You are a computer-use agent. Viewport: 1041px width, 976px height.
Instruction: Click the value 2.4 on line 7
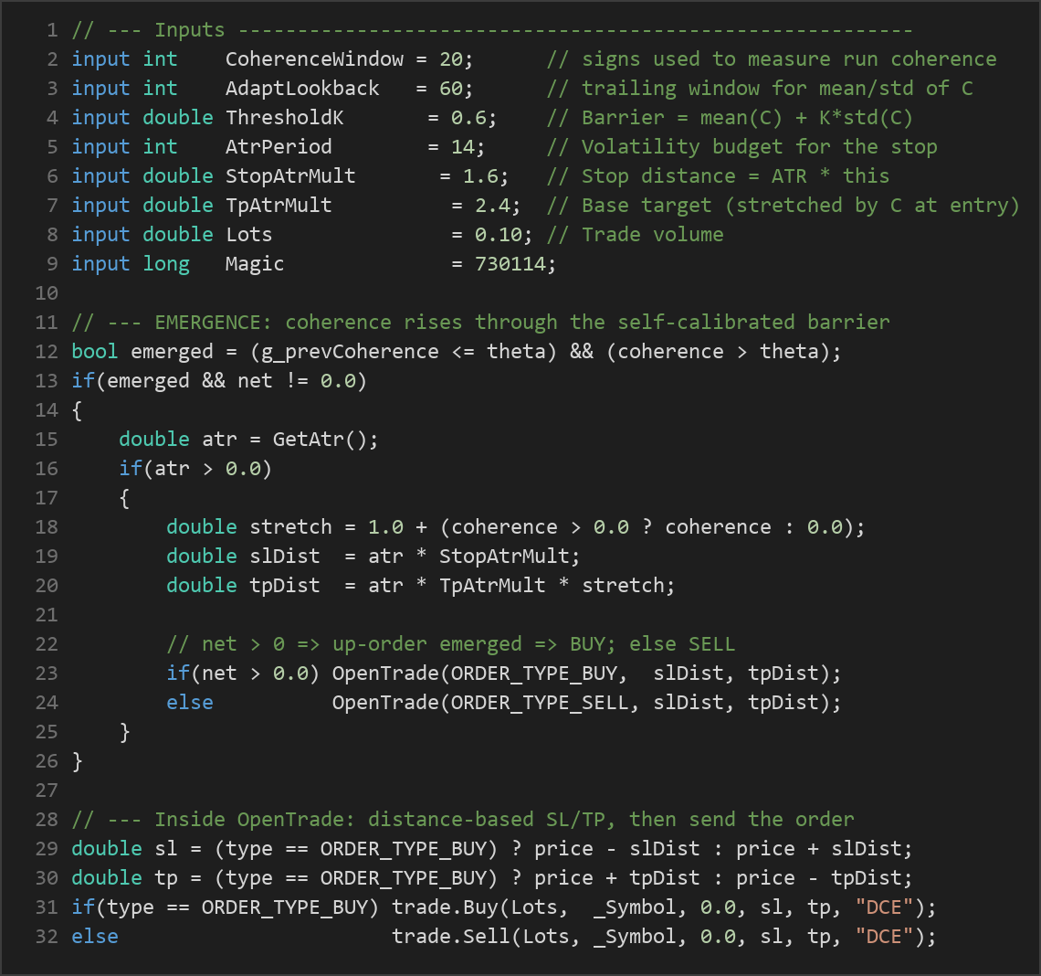[492, 206]
